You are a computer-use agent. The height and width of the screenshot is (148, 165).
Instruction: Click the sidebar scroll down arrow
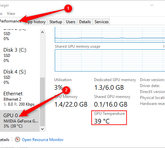(43, 129)
